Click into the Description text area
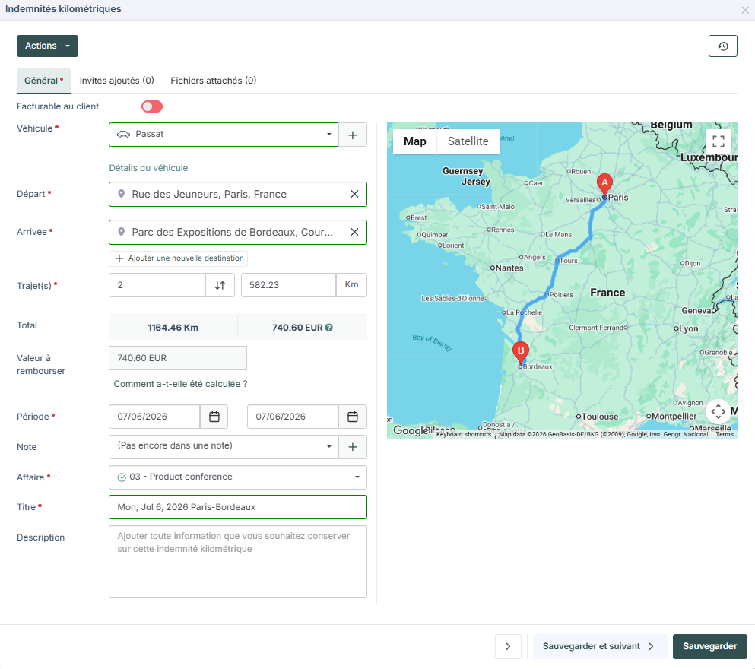The width and height of the screenshot is (755, 669). [x=238, y=562]
